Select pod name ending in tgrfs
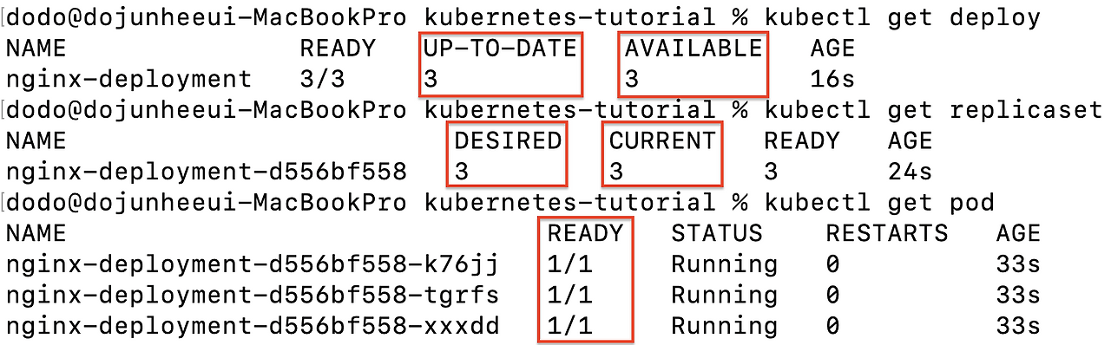Screen dimensions: 1111x345 pos(252,296)
